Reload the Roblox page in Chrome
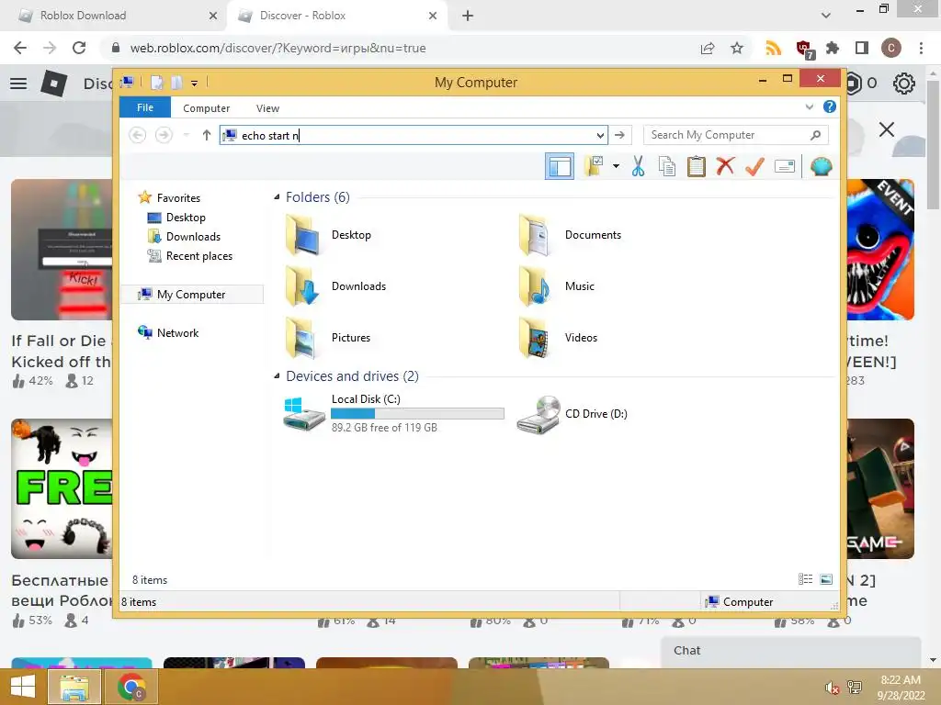The width and height of the screenshot is (941, 705). click(79, 48)
